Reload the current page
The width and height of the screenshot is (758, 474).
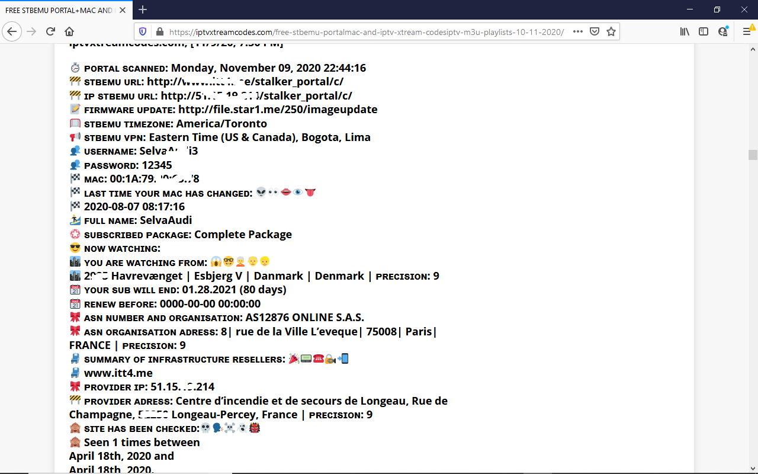click(x=50, y=31)
